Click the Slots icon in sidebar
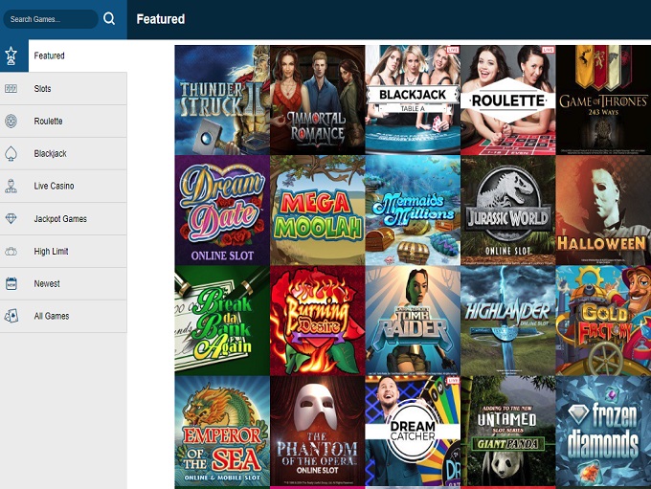The height and width of the screenshot is (489, 651). pos(11,89)
